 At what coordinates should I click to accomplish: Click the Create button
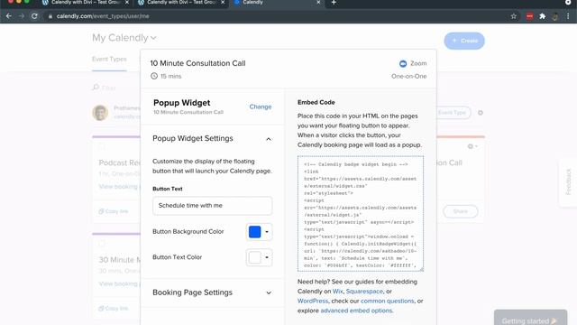[464, 41]
